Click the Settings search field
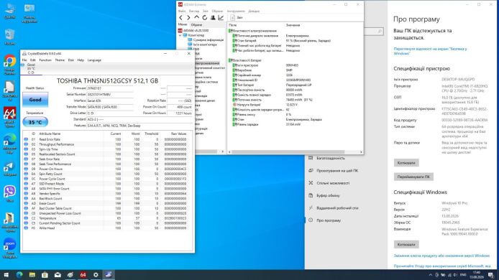The image size is (499, 280). (x=374, y=32)
